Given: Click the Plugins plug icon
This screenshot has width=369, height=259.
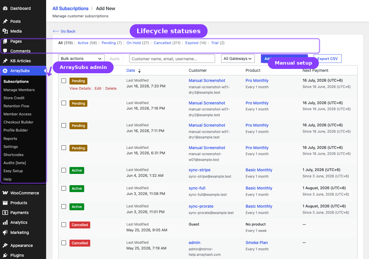Looking at the screenshot, I should pos(5,255).
